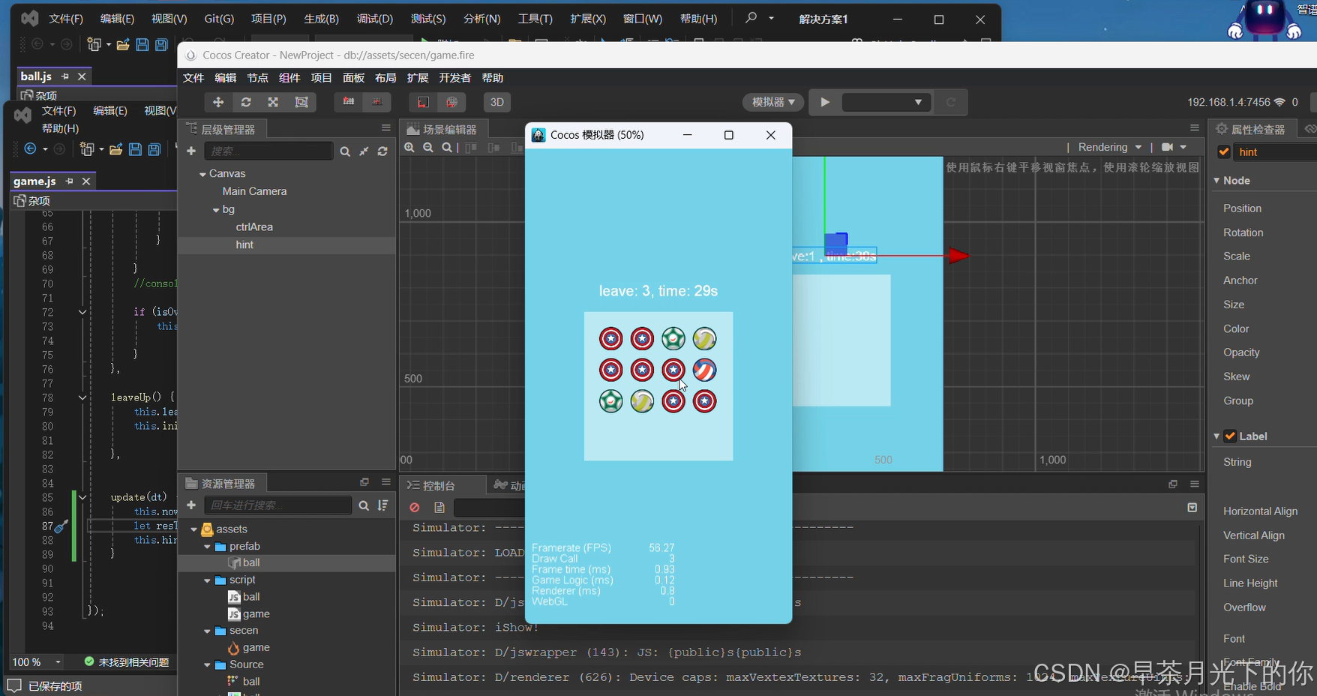This screenshot has width=1317, height=696.
Task: Select the move transform tool in Cocos toolbar
Action: click(218, 102)
